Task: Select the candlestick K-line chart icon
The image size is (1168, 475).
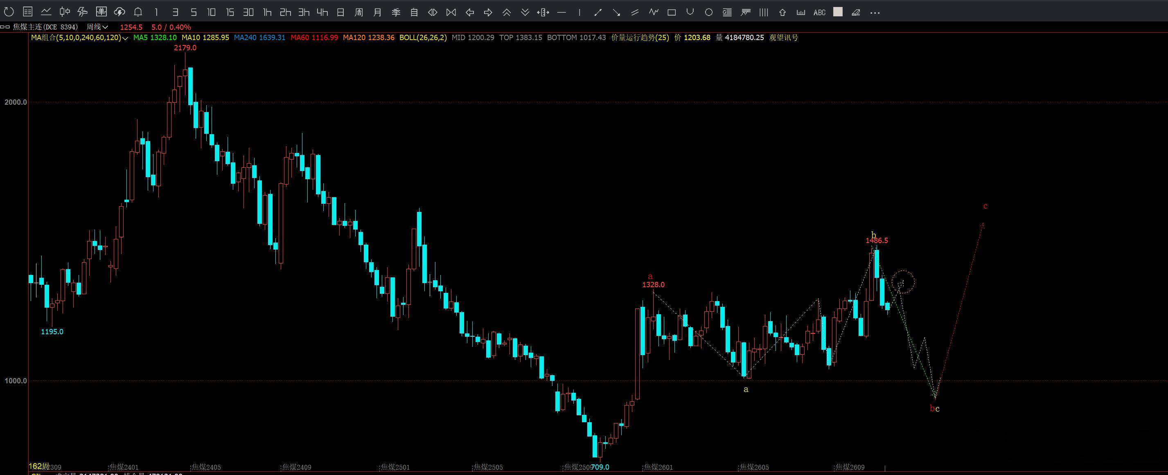Action: pos(65,12)
